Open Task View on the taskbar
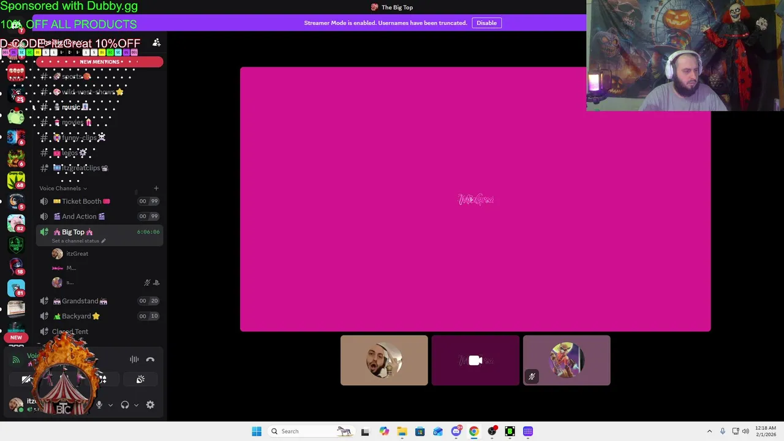784x441 pixels. [365, 431]
